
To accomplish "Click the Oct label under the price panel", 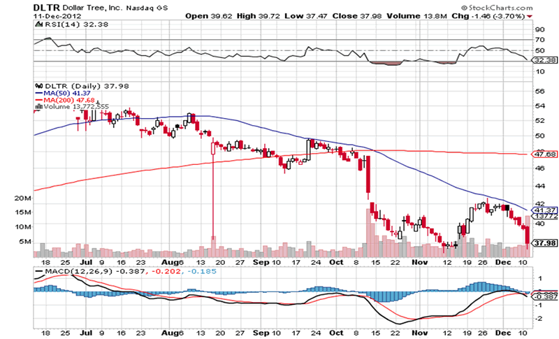I will 336,262.
